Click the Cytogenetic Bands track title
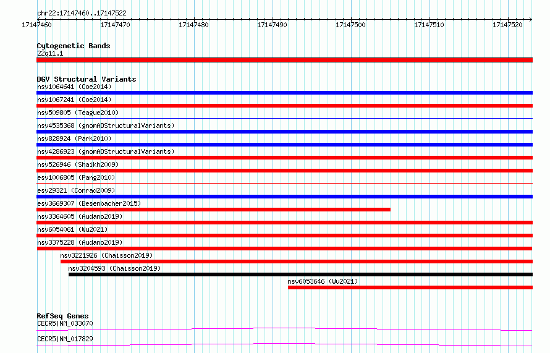The width and height of the screenshot is (550, 353). coord(74,46)
